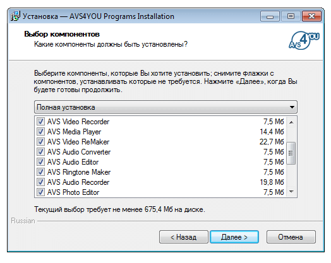Go back with the < Назад button
Viewport: 331px width, 263px height.
point(184,237)
